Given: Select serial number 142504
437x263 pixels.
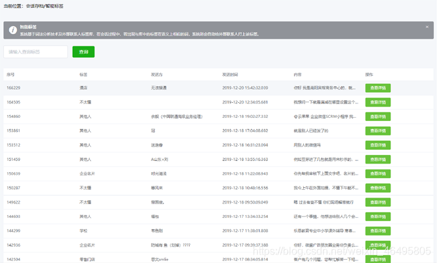Looking at the screenshot, I should click(x=13, y=259).
